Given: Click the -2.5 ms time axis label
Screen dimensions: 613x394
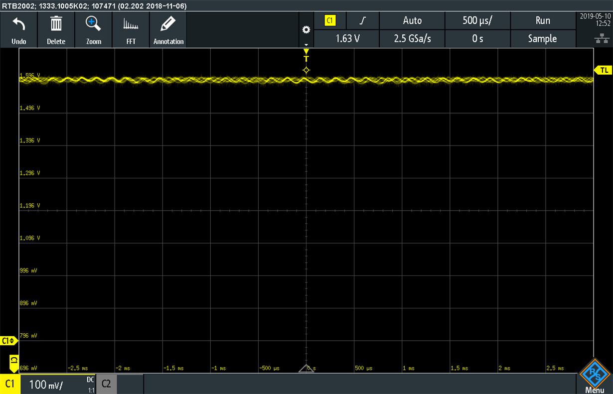Looking at the screenshot, I should point(78,368).
